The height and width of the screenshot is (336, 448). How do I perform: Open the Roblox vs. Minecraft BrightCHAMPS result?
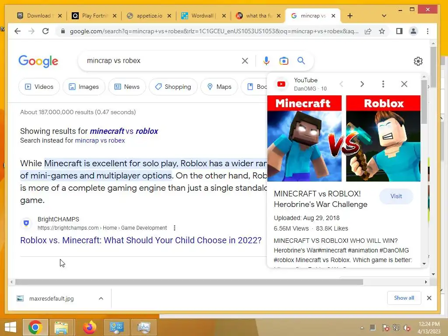(x=141, y=240)
